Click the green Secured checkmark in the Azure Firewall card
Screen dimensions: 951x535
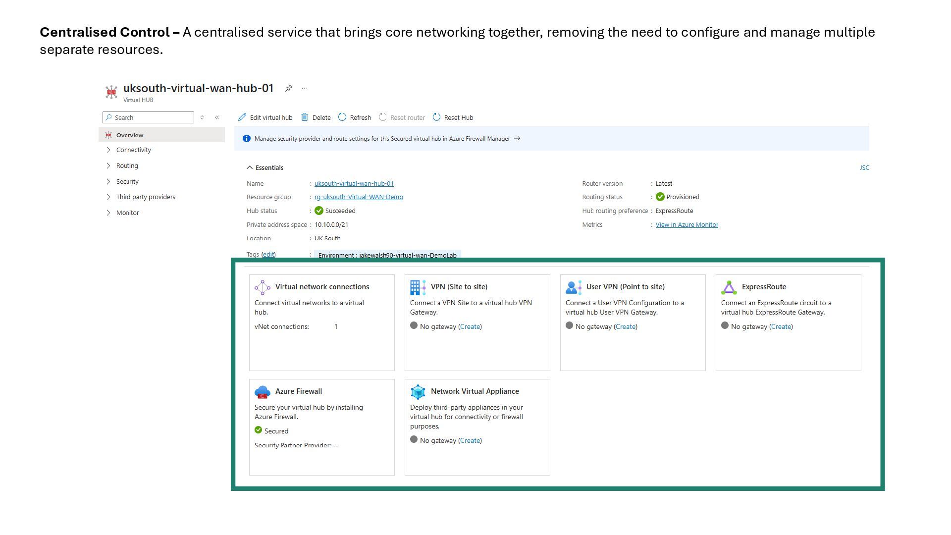tap(258, 430)
